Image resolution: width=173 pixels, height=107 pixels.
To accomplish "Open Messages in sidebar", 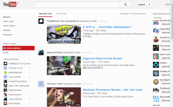I will click(8, 35).
